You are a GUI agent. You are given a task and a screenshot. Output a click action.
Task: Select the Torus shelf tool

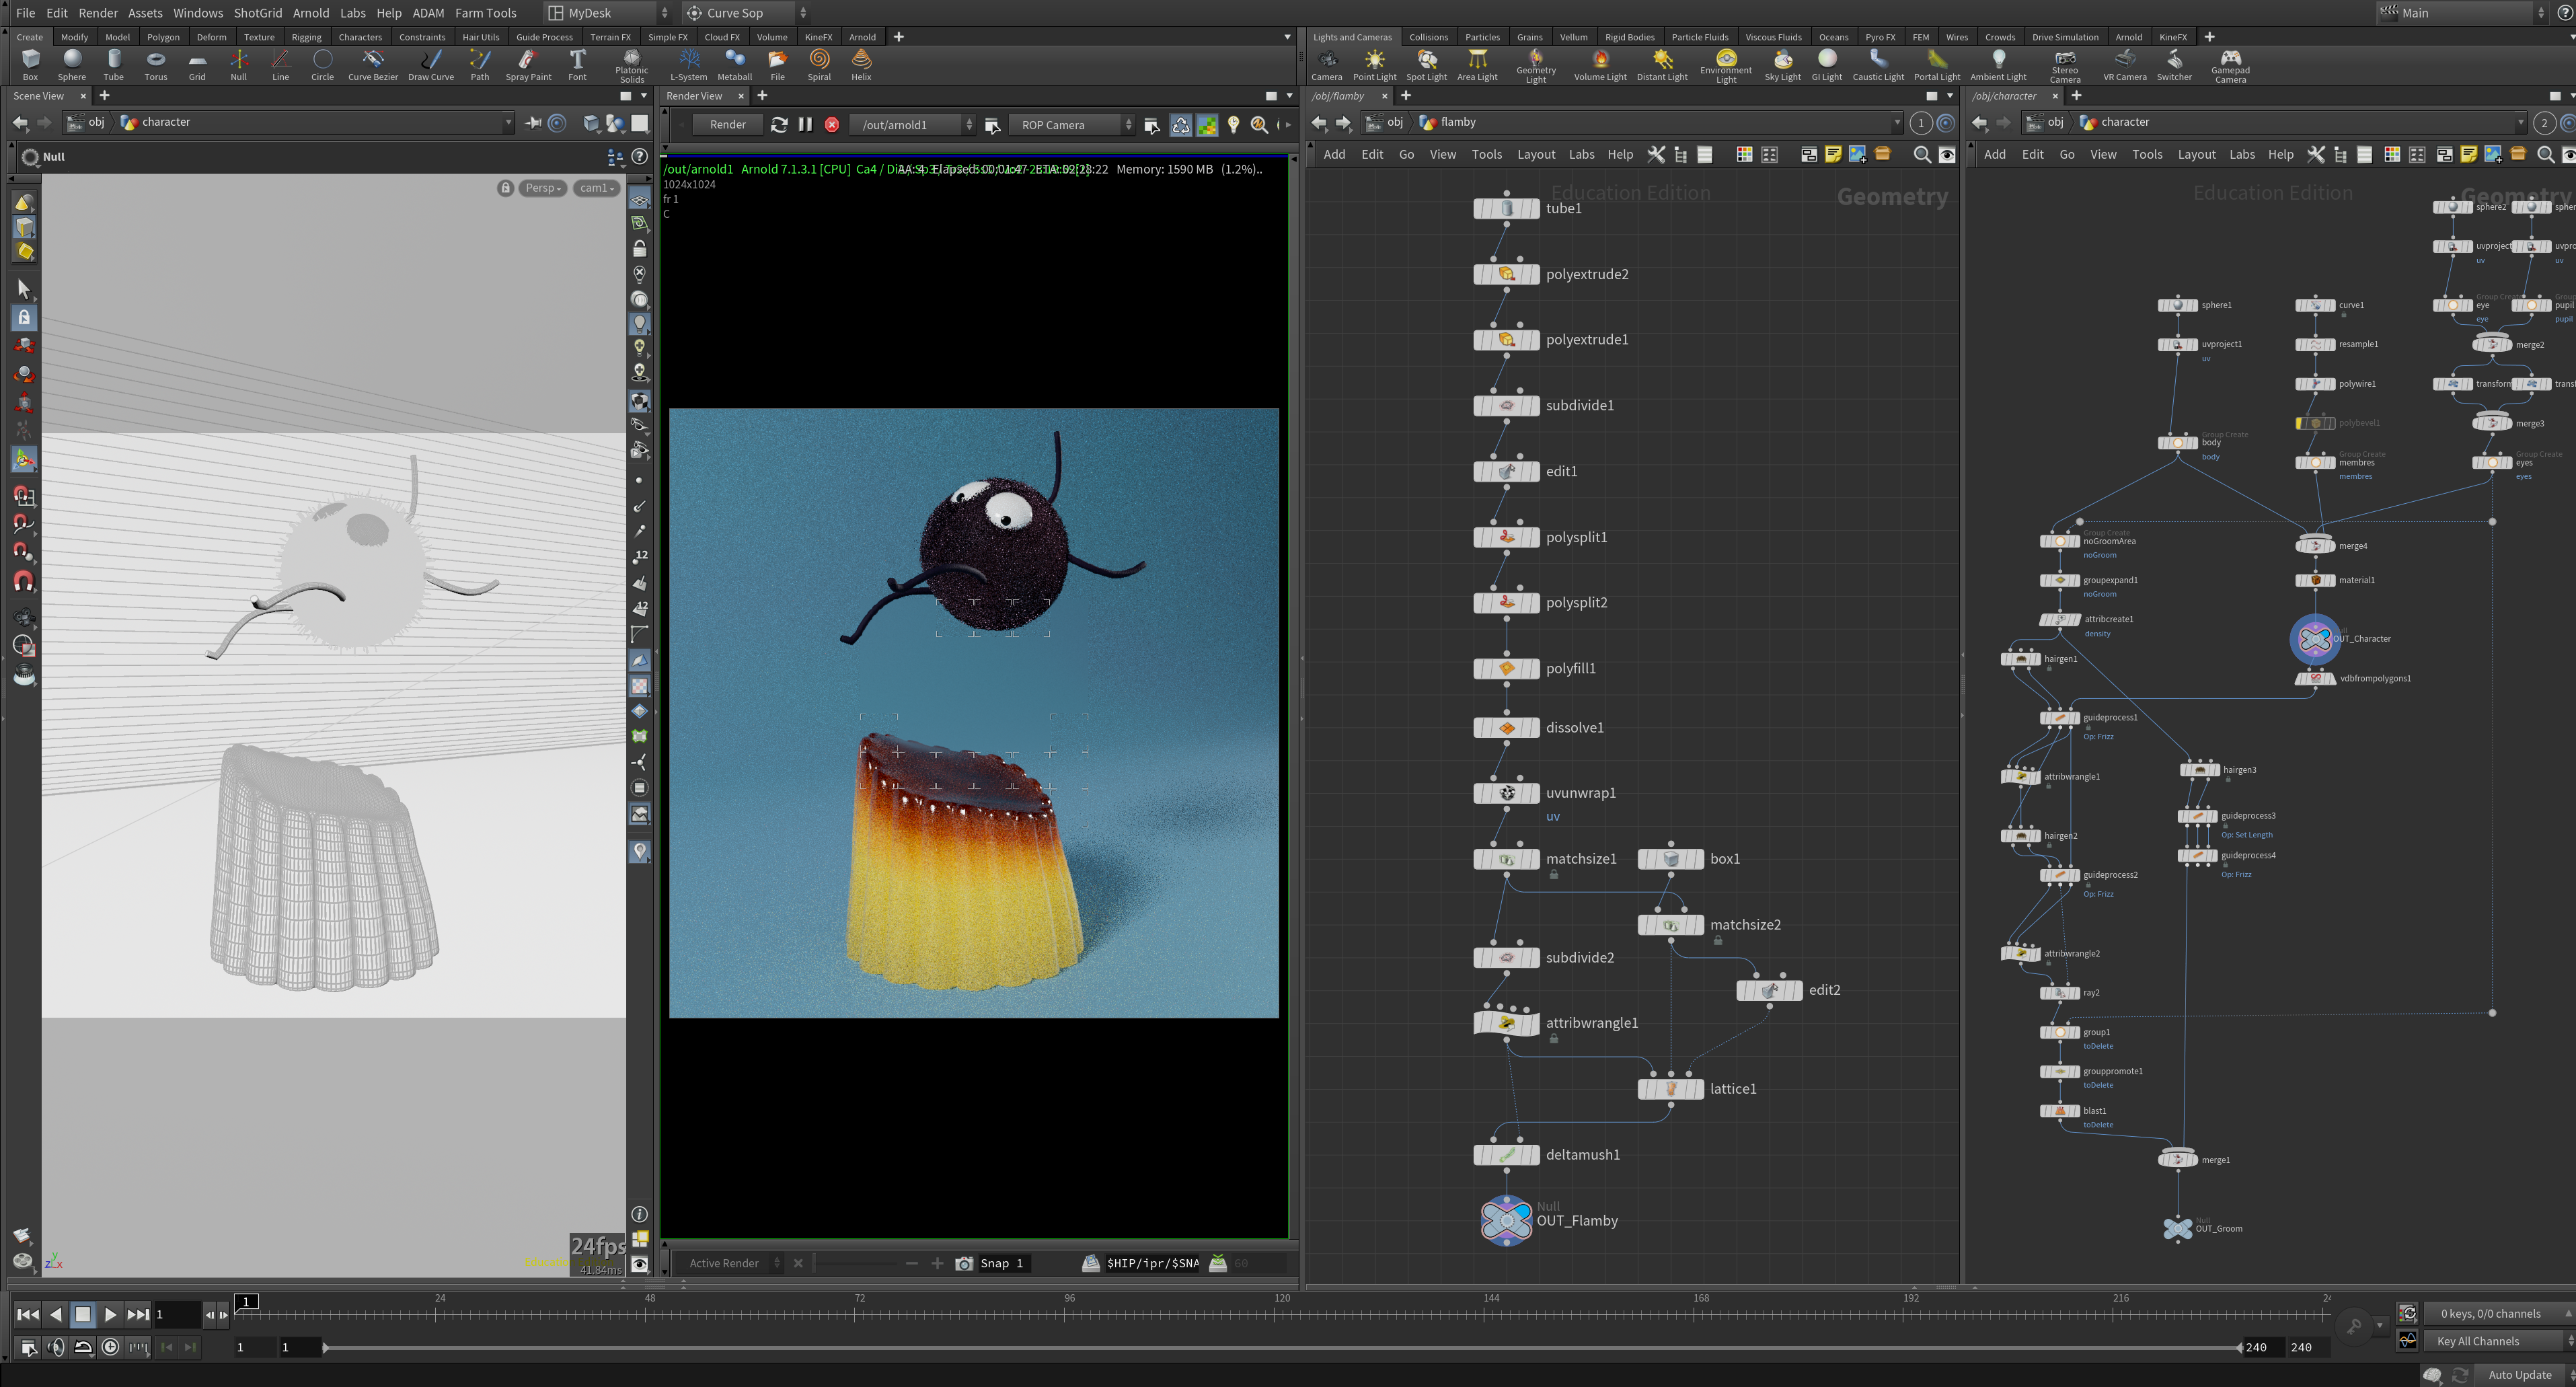point(156,65)
